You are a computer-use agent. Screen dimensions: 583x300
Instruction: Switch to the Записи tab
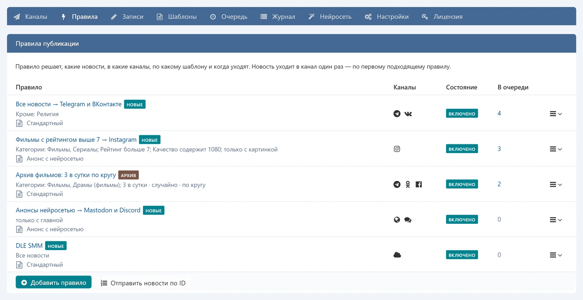click(x=127, y=16)
